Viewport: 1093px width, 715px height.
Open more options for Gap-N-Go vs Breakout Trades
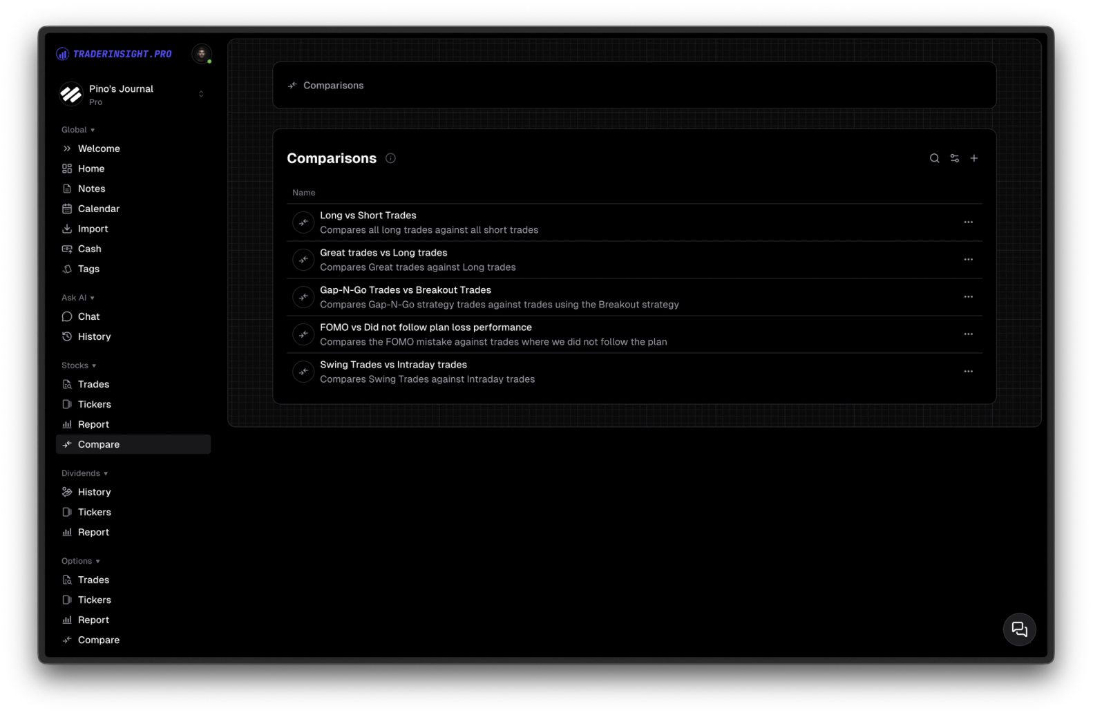(968, 297)
